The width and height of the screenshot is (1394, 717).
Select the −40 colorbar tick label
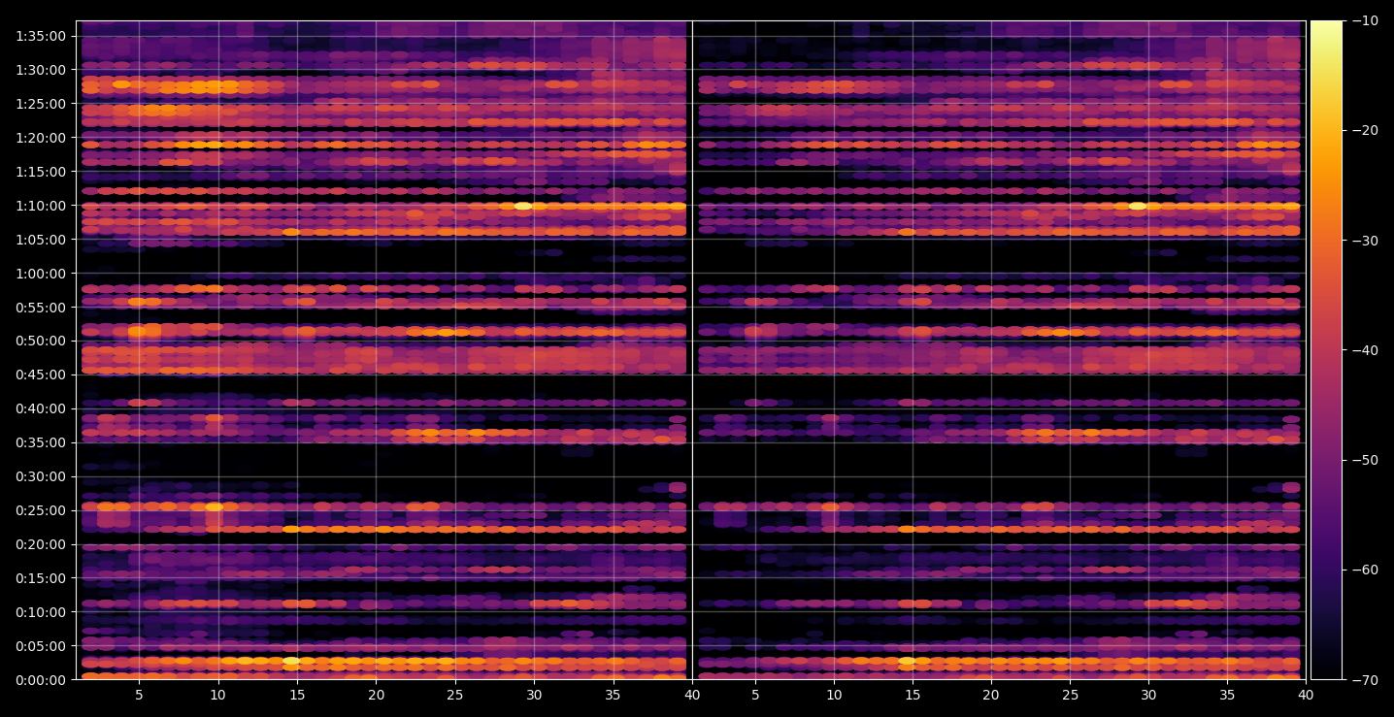(x=1365, y=350)
